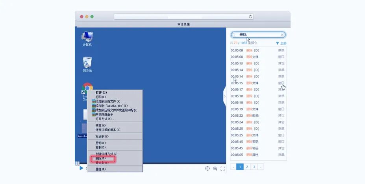The height and width of the screenshot is (184, 365).
Task: Select the 00:05:45 删除密码 窗口 row
Action: 258,142
